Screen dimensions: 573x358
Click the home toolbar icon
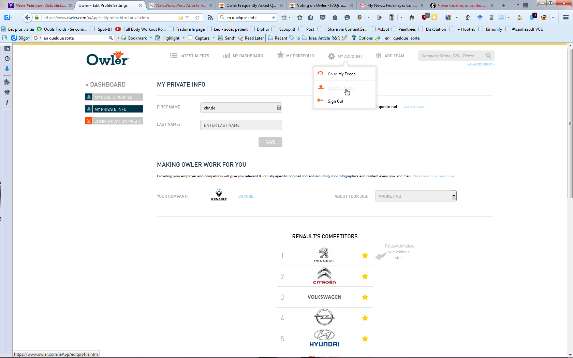(335, 17)
